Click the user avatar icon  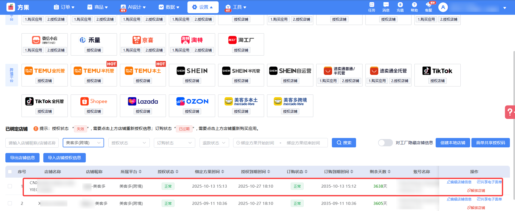[x=443, y=7]
